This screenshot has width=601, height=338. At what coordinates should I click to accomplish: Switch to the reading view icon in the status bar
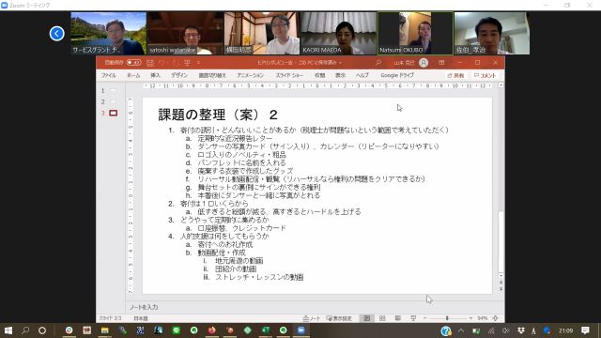[x=398, y=318]
